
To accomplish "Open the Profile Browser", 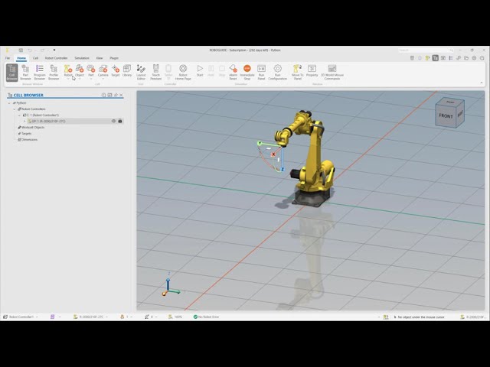I will click(54, 72).
